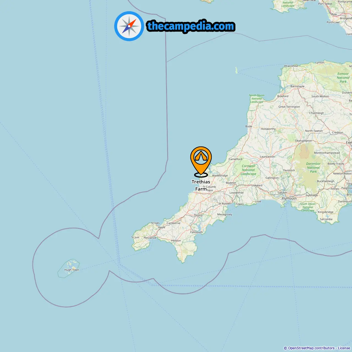Click the Plymouth city label
The height and width of the screenshot is (352, 352).
pos(289,198)
